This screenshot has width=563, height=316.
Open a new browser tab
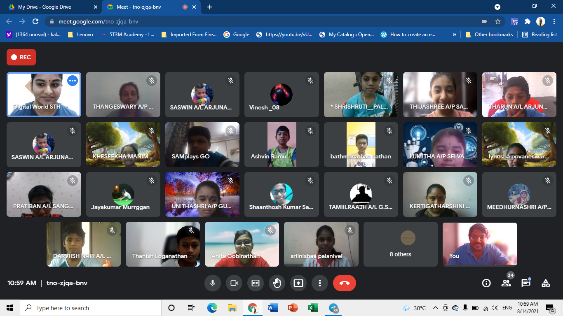click(x=210, y=7)
